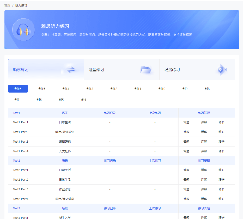Pick the 剑9 book
Viewport: 243px width, 219px height.
point(185,89)
